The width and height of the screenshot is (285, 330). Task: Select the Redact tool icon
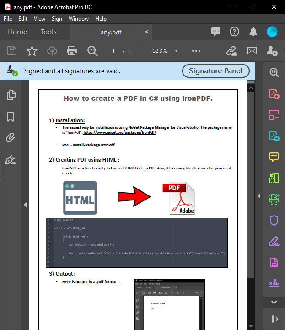pyautogui.click(x=274, y=262)
